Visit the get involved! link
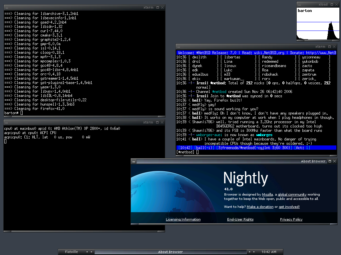This screenshot has width=341, height=255. [x=289, y=207]
